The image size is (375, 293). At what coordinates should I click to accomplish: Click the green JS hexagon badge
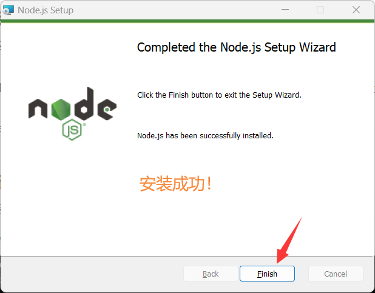(72, 130)
